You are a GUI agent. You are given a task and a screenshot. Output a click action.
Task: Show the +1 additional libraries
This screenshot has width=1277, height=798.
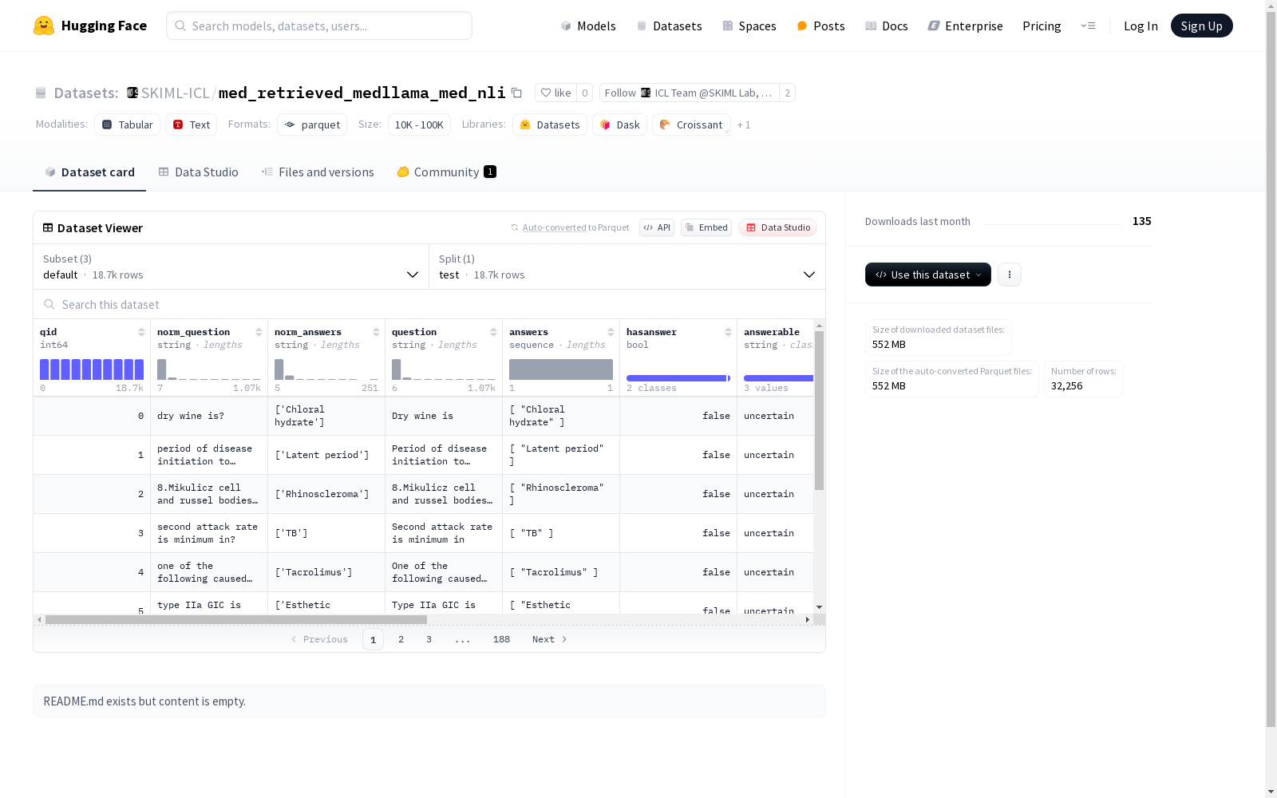coord(744,125)
